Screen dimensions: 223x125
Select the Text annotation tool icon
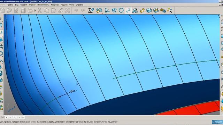135,10
